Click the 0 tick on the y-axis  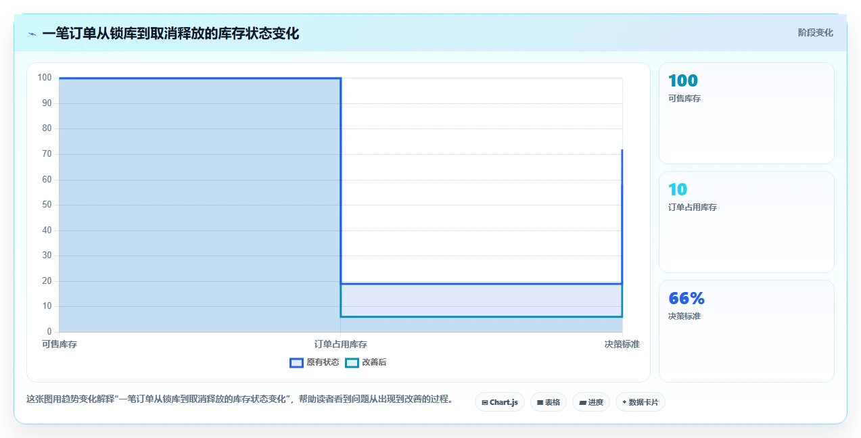click(x=49, y=332)
